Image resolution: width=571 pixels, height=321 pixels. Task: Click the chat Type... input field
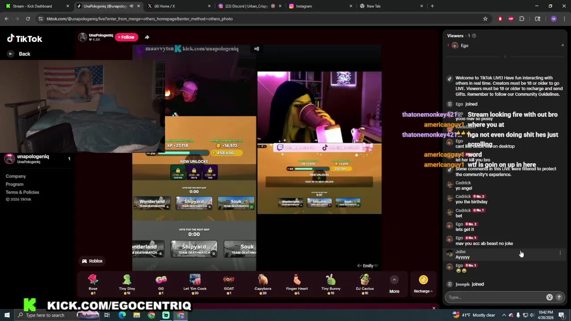click(x=495, y=297)
